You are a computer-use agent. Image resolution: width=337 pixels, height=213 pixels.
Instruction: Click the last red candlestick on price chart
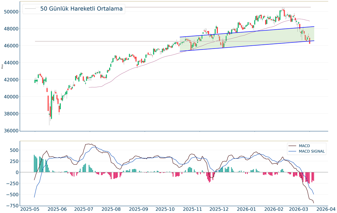(309, 41)
